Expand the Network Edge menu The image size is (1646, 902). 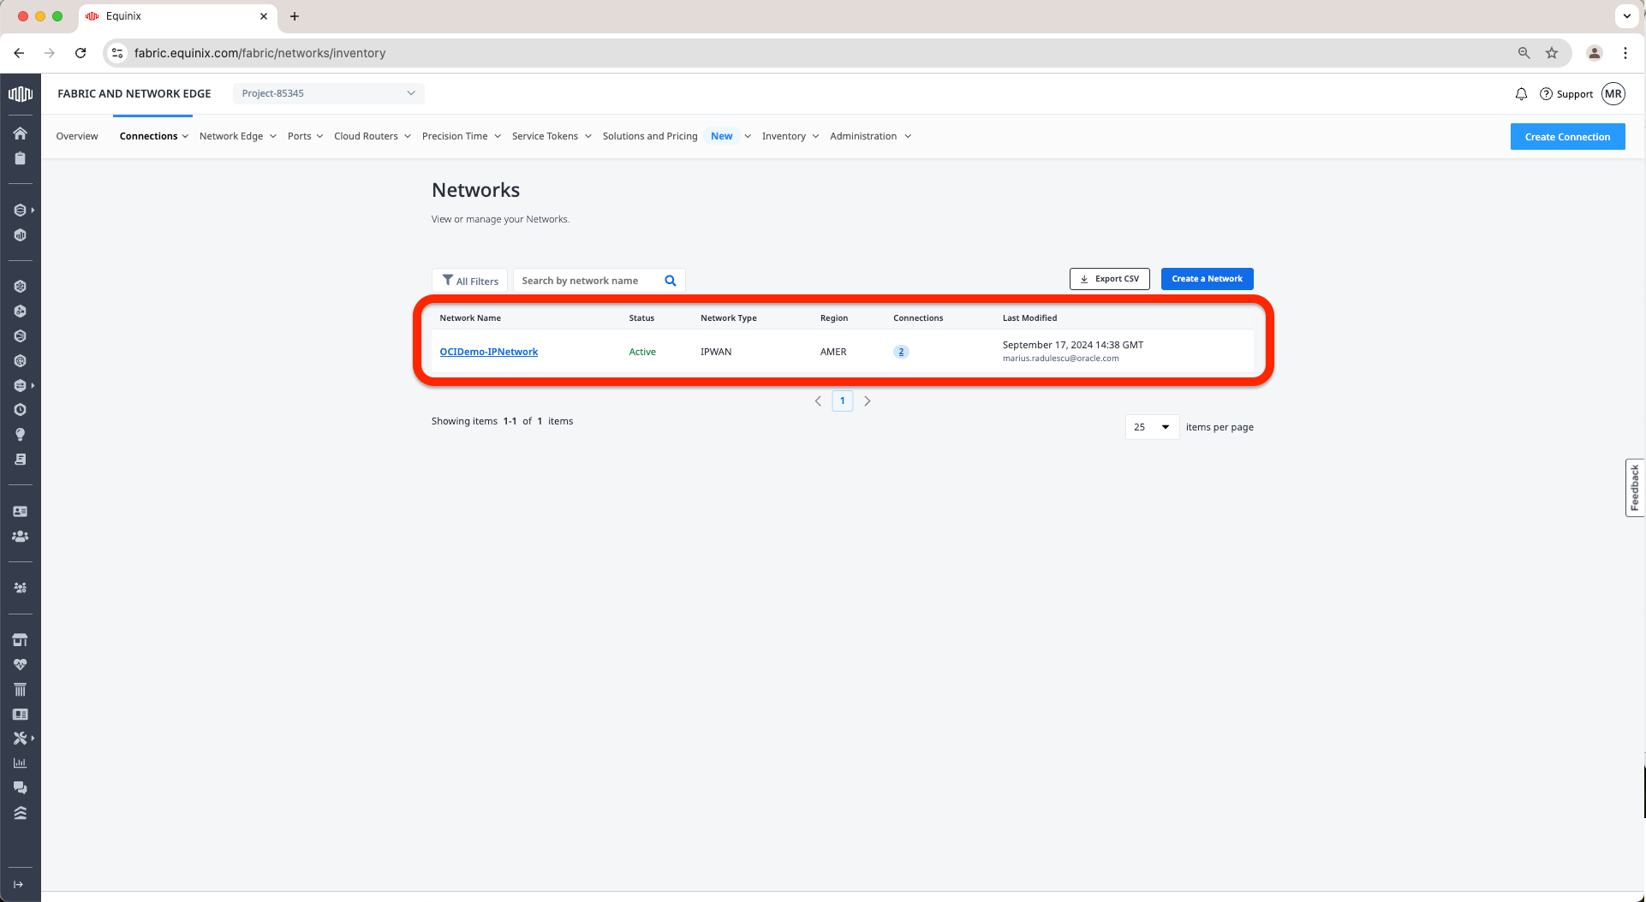coord(237,136)
